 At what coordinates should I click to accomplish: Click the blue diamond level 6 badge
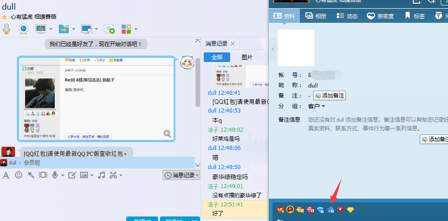320,210
